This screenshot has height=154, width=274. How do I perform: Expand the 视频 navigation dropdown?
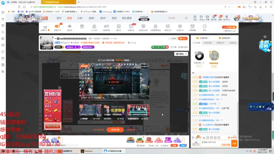(x=91, y=18)
